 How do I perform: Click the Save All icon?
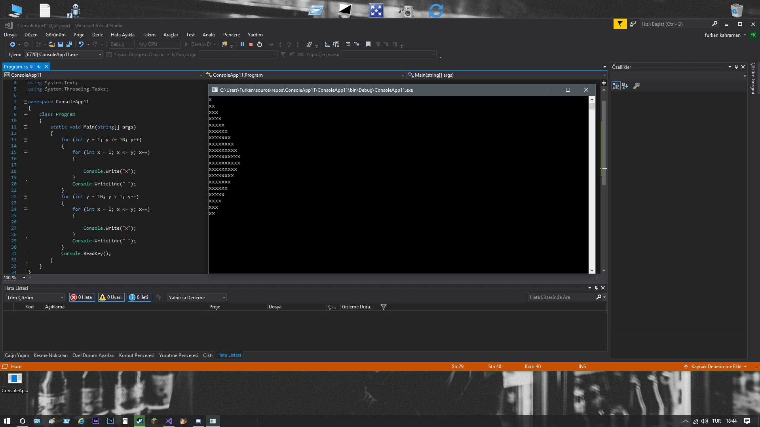click(x=69, y=44)
